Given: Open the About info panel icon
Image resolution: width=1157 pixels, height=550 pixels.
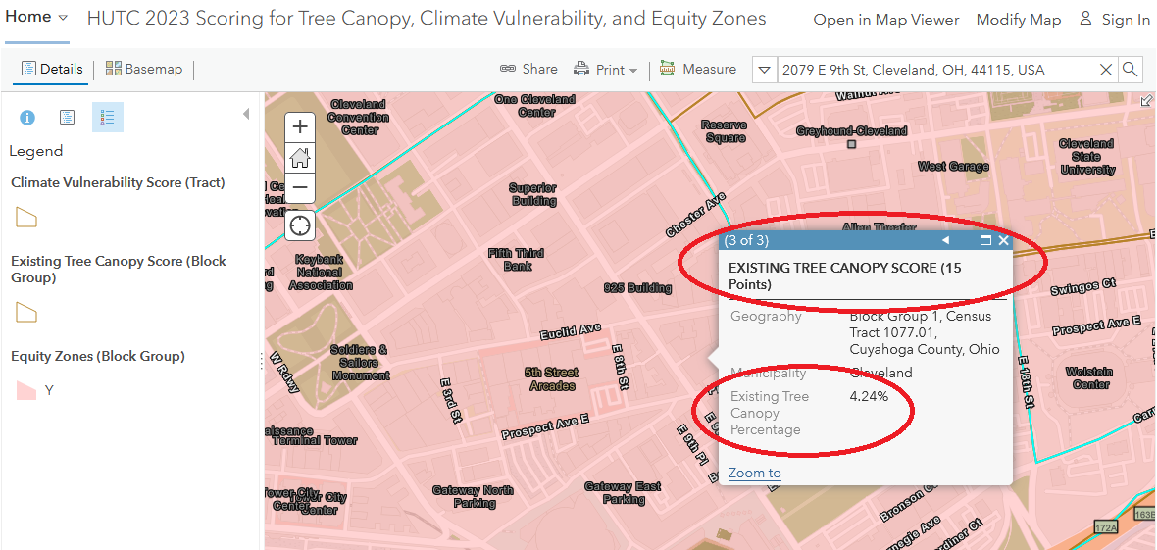Looking at the screenshot, I should [27, 118].
